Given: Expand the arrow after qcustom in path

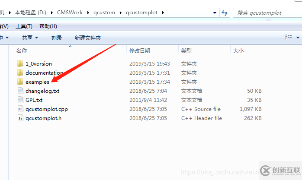Looking at the screenshot, I should tap(121, 13).
